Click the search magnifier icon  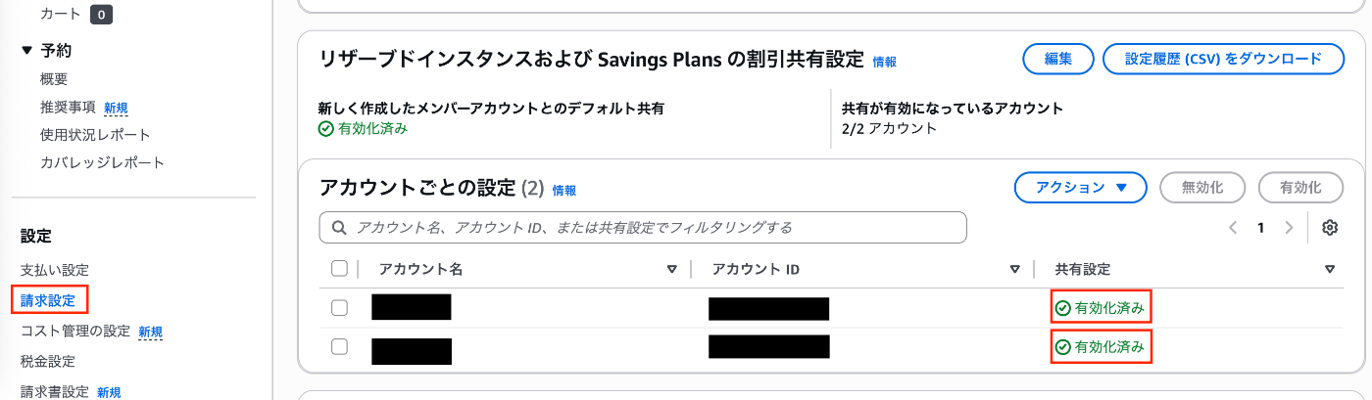[340, 228]
